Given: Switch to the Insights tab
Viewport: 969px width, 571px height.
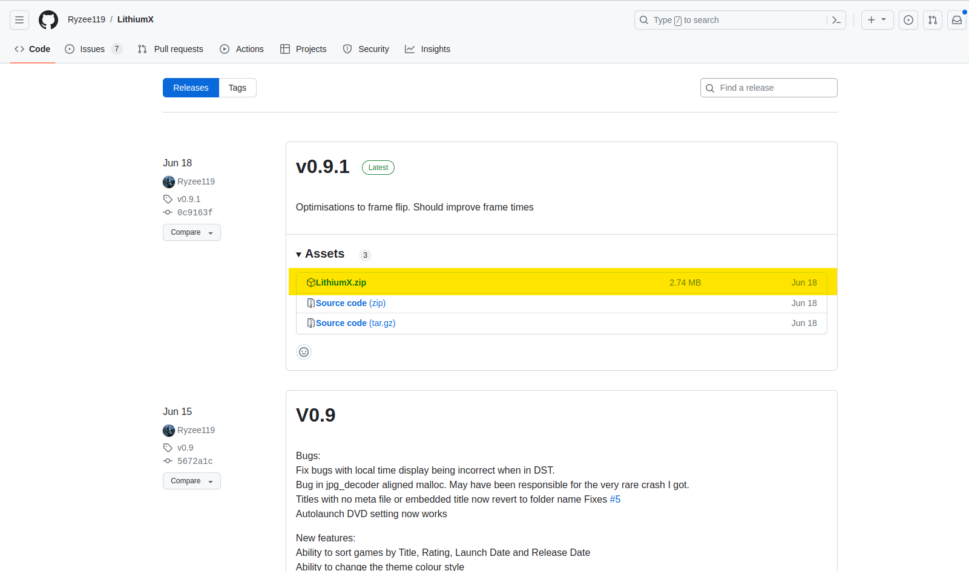Looking at the screenshot, I should click(x=428, y=49).
